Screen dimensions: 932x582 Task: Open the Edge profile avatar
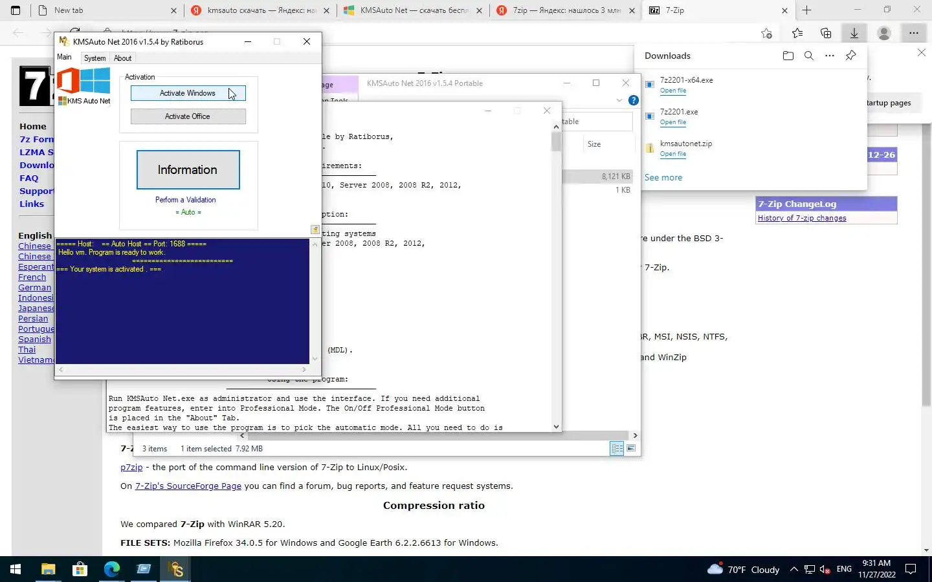pos(884,33)
